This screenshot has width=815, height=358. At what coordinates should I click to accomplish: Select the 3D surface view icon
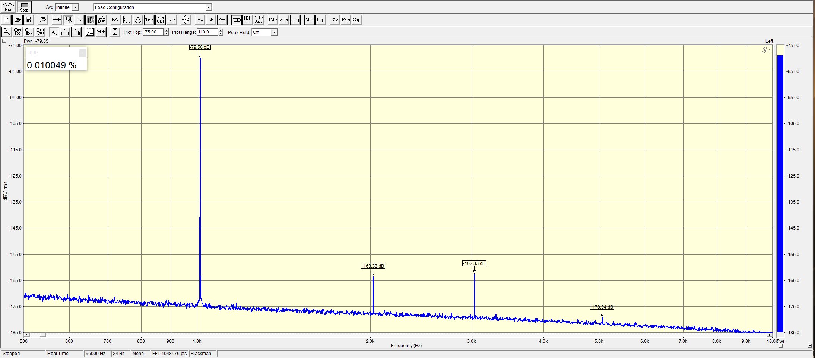click(101, 20)
